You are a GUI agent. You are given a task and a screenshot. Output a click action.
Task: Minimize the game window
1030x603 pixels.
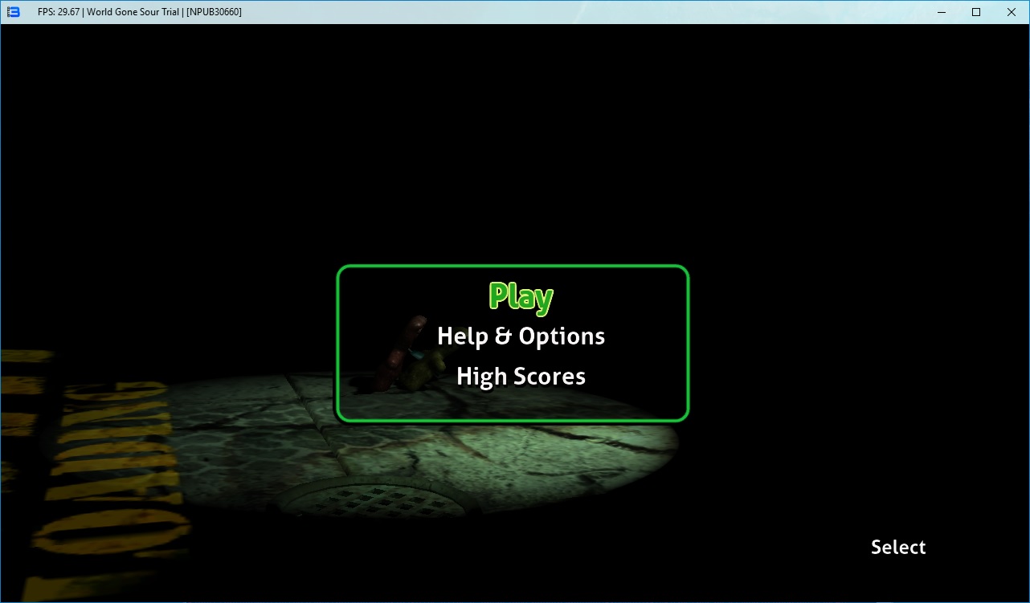click(939, 12)
